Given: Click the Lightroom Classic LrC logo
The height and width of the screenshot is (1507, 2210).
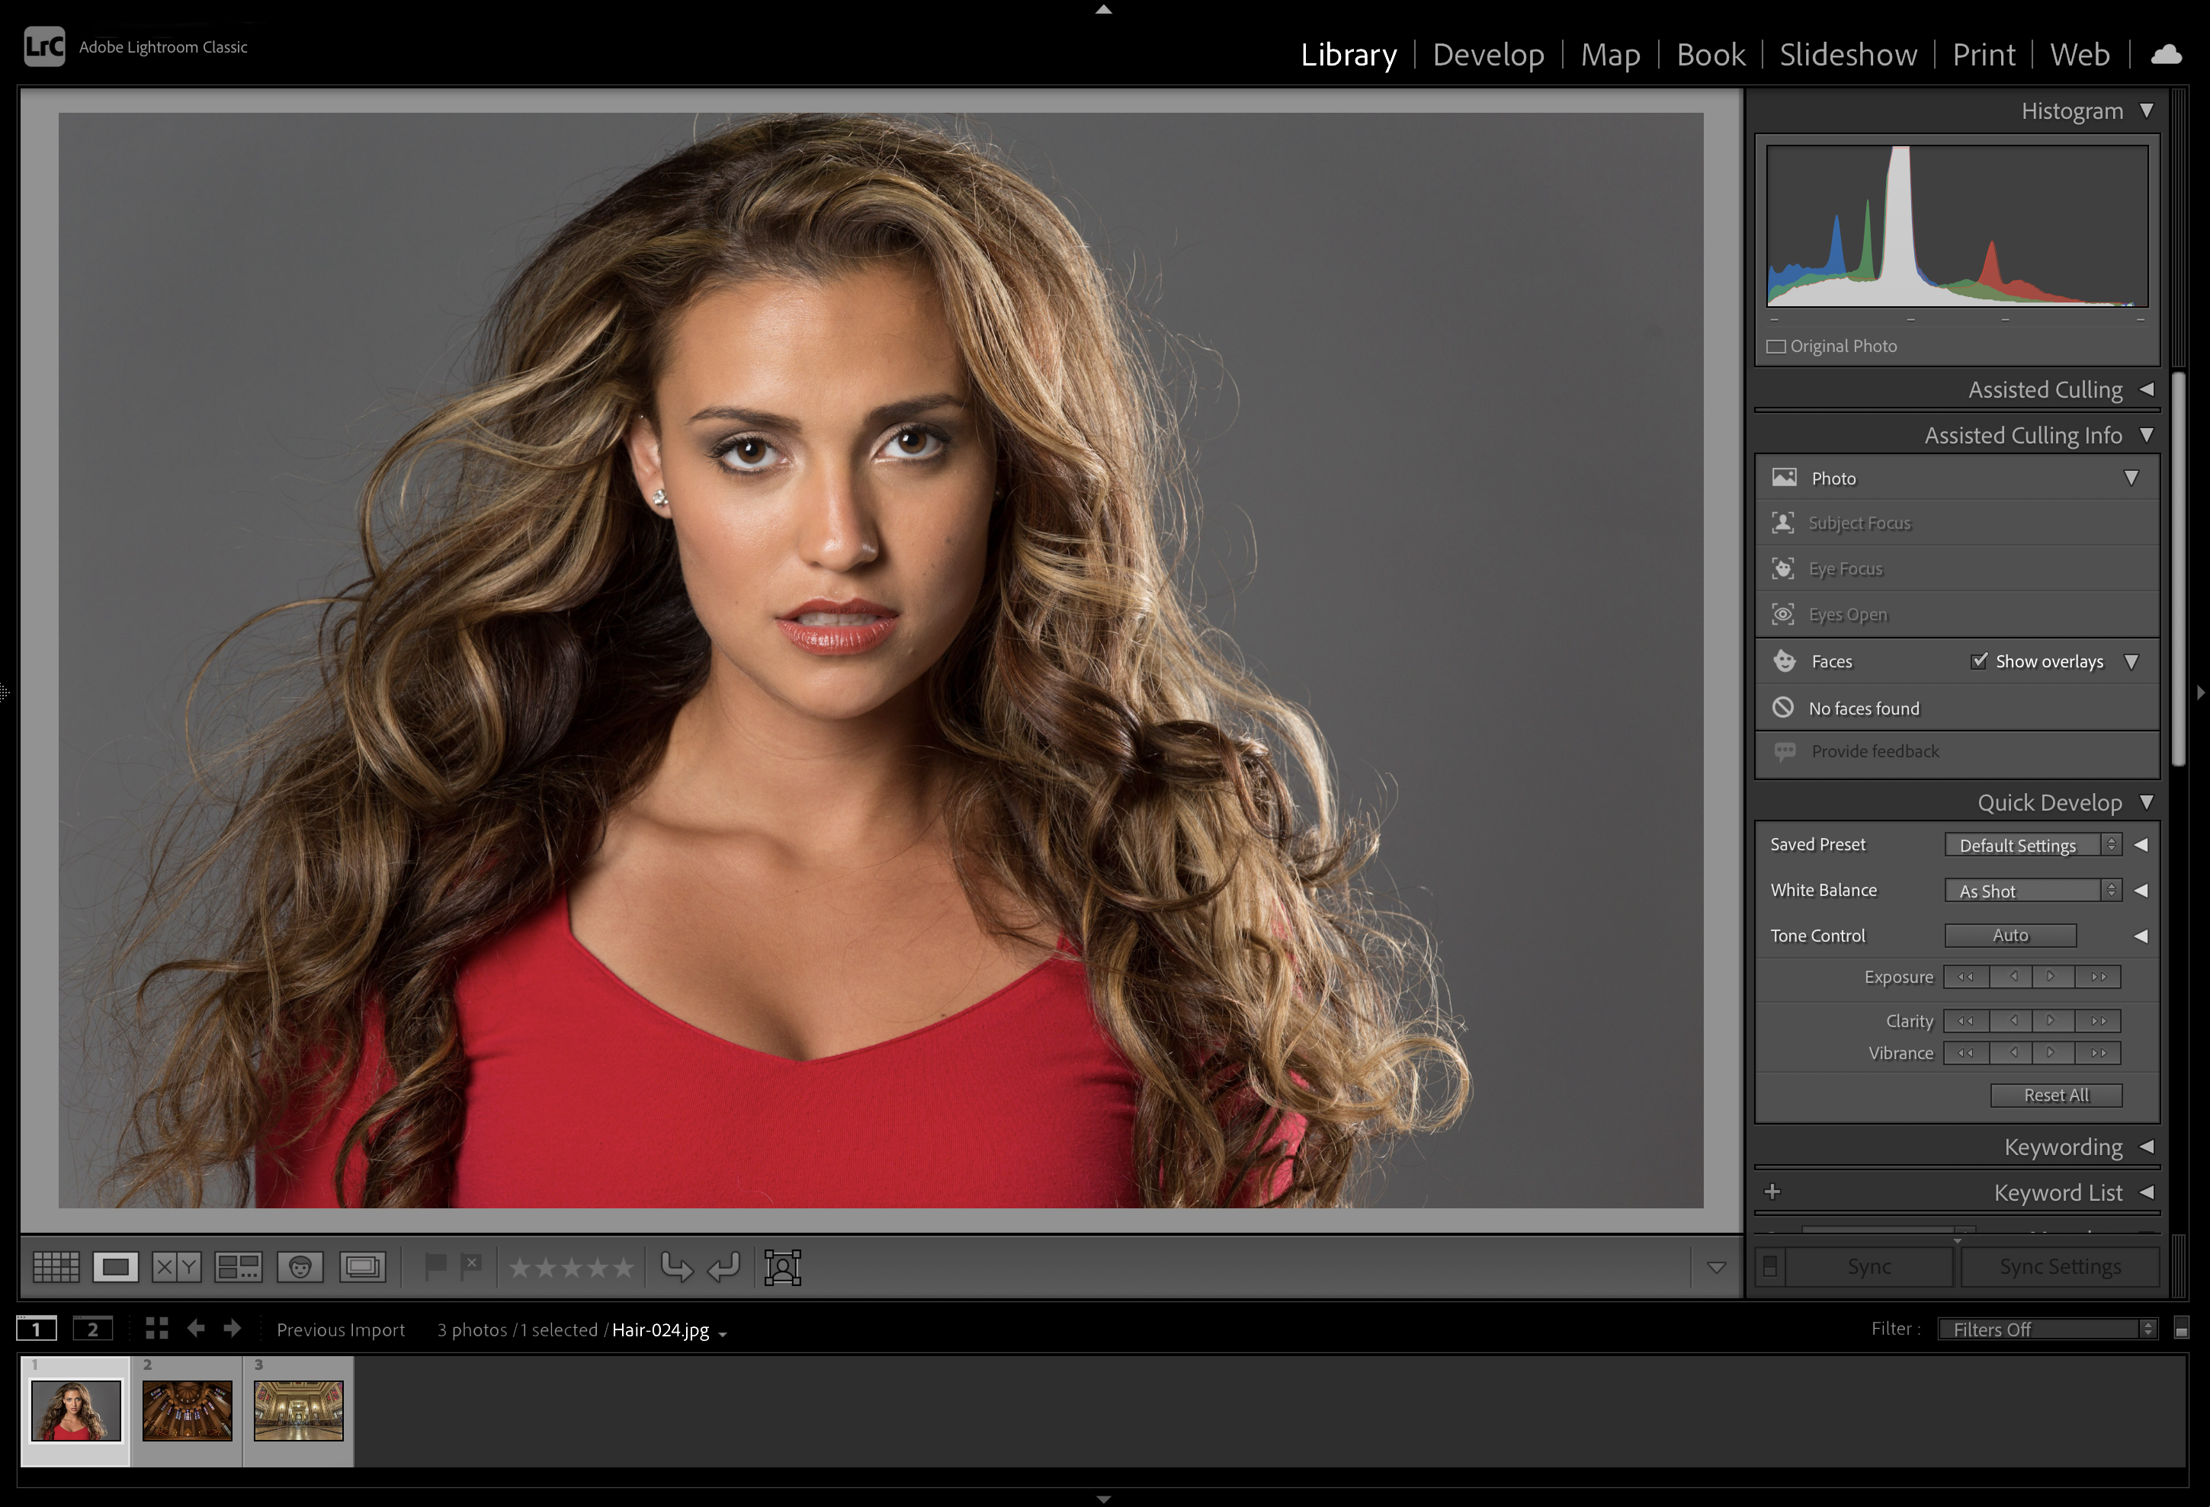Looking at the screenshot, I should [45, 46].
